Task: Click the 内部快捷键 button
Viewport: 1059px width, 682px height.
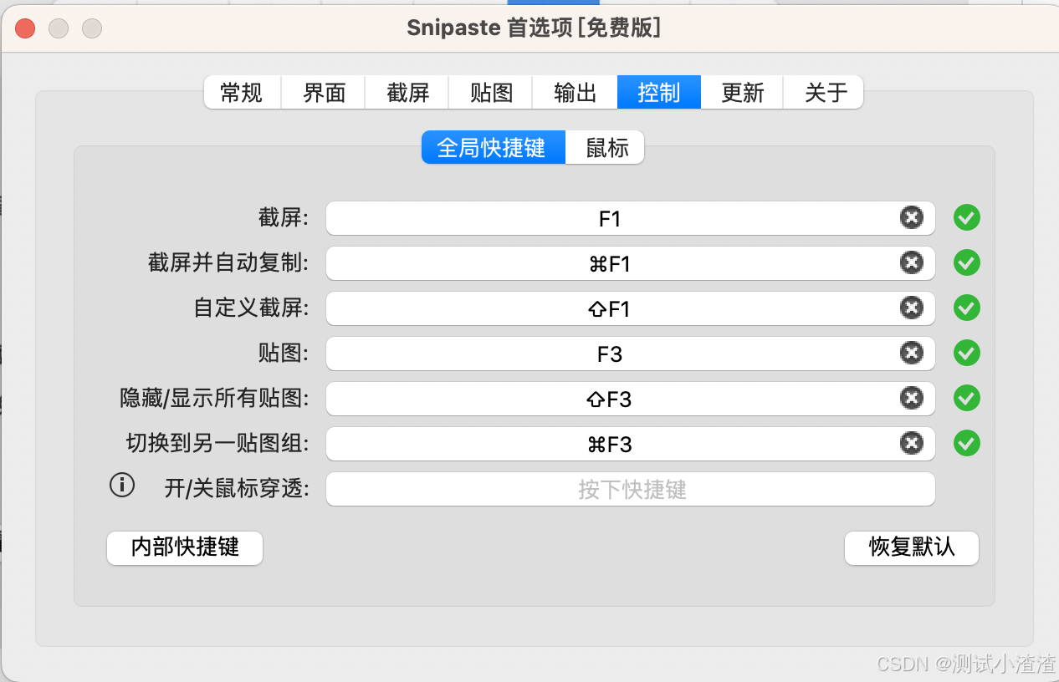Action: coord(185,547)
